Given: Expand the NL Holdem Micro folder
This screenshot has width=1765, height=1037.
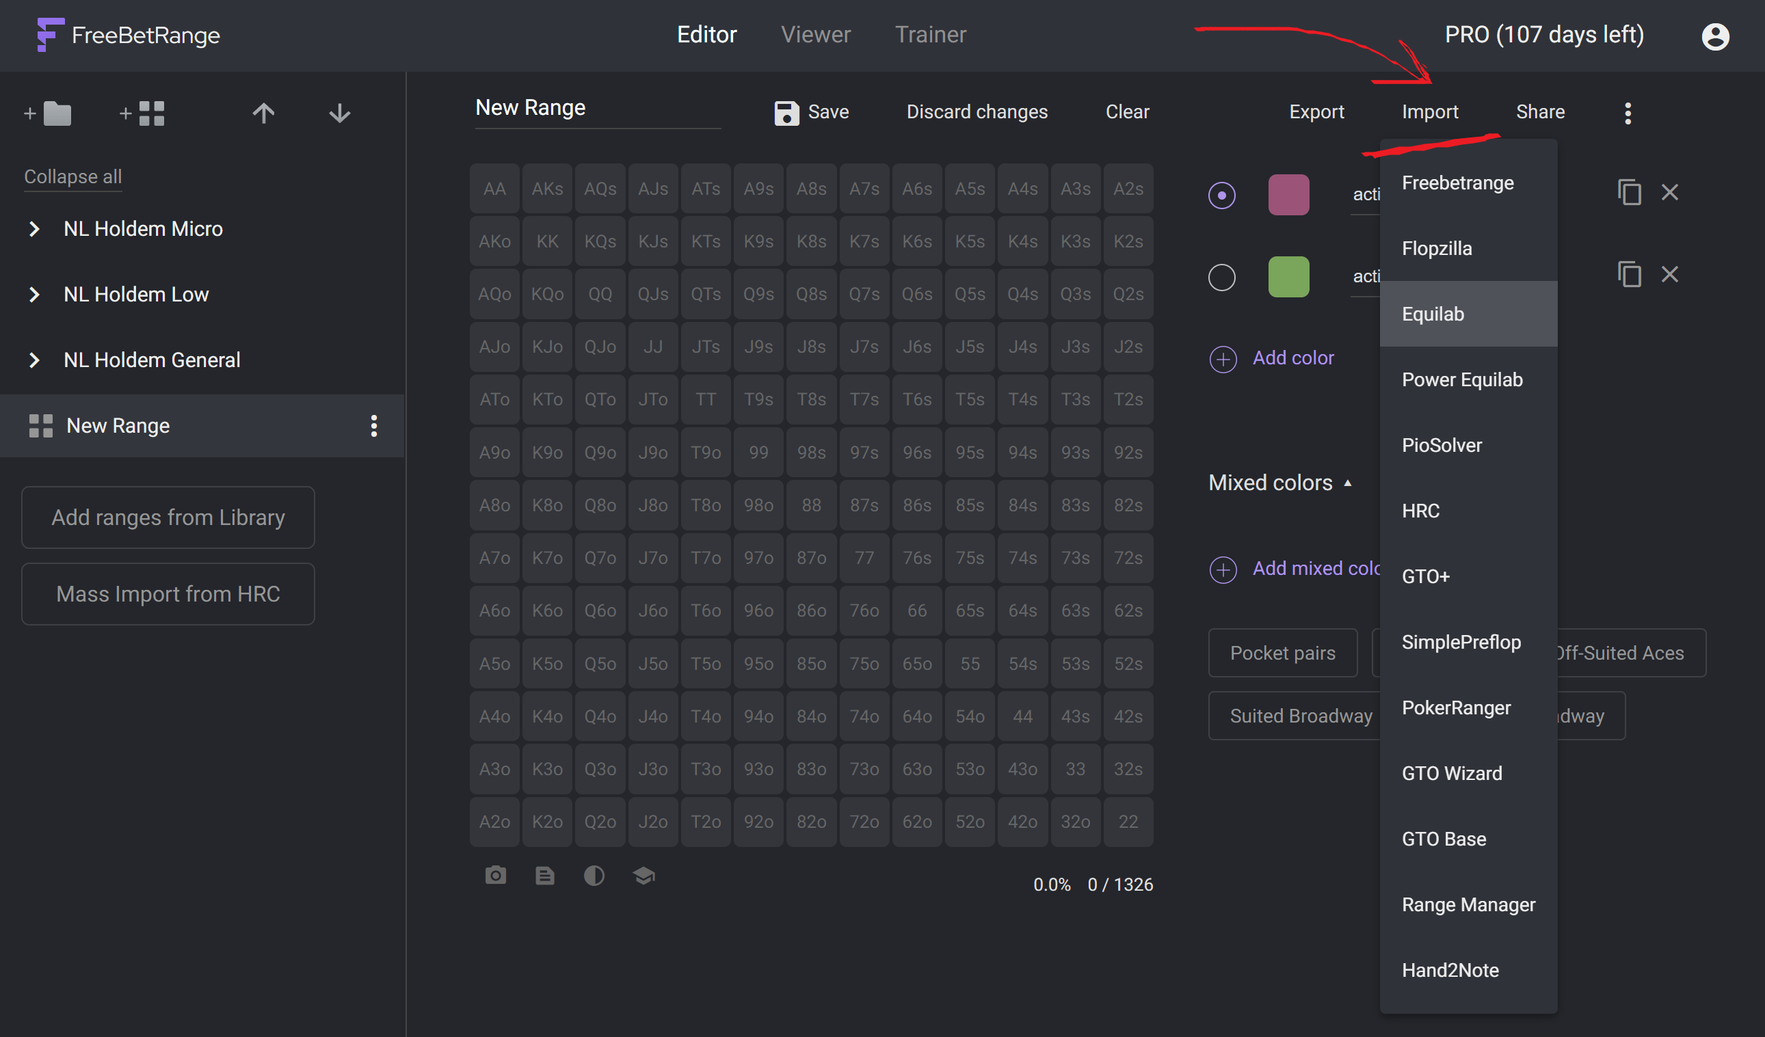Looking at the screenshot, I should (34, 229).
